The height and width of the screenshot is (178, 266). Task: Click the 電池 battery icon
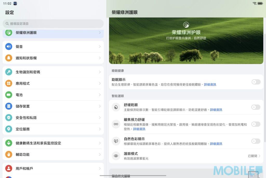9,95
